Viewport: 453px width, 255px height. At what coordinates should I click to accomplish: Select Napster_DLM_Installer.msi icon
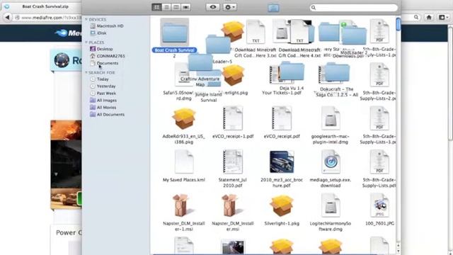point(230,205)
